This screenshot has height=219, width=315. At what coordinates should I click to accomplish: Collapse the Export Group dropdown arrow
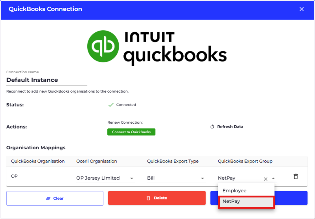(x=273, y=179)
